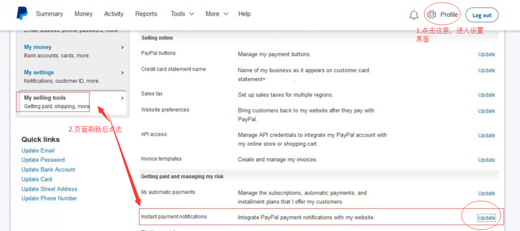Click My automatic payments row label

(168, 192)
